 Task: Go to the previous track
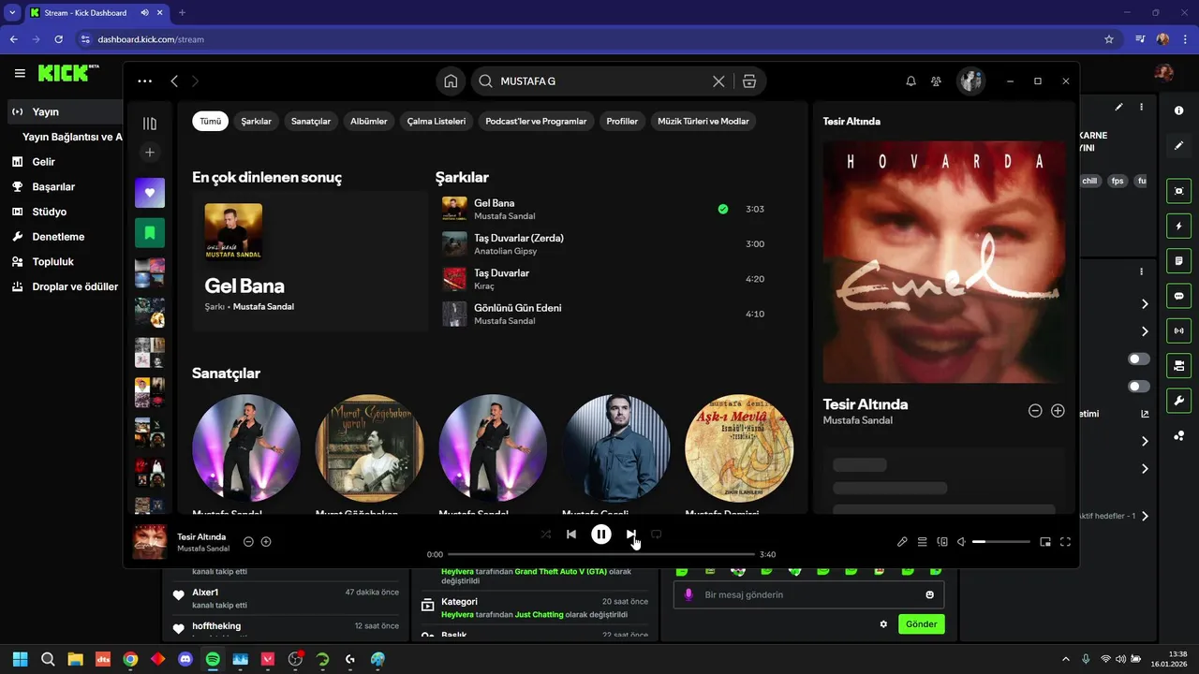click(571, 535)
